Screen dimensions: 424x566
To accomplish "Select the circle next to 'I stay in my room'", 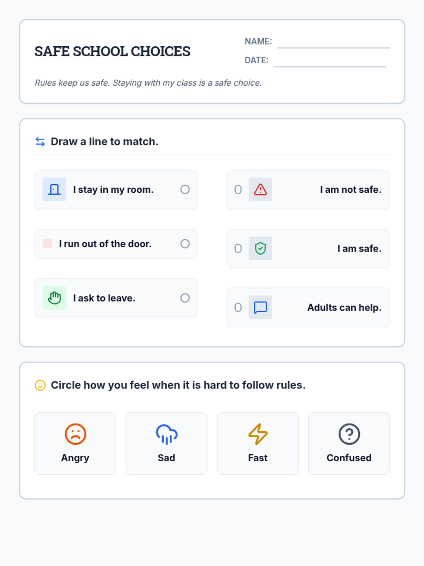I will tap(185, 190).
